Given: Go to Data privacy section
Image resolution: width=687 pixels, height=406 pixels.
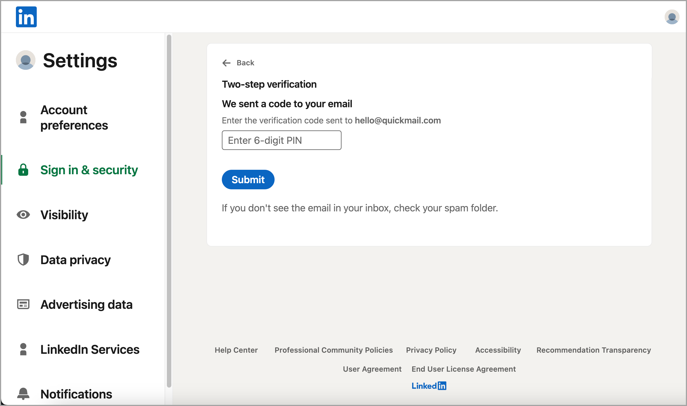Looking at the screenshot, I should pos(75,260).
